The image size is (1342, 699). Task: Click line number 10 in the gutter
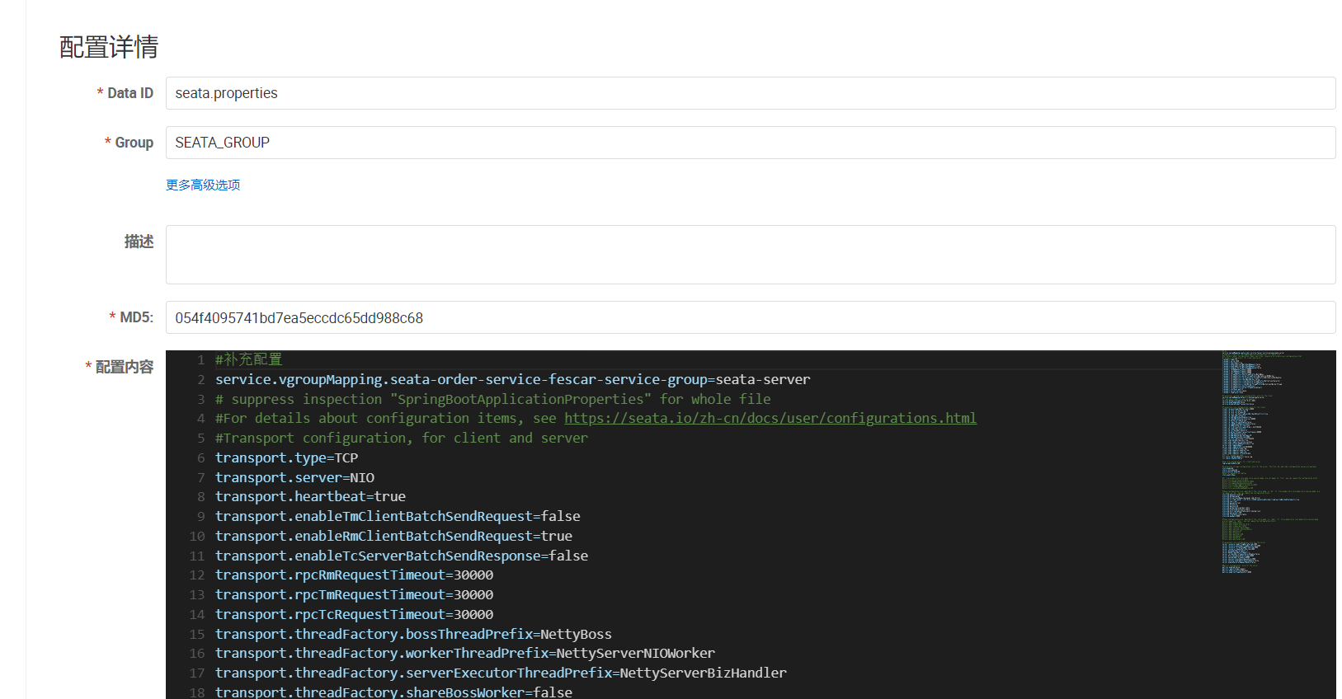(197, 536)
